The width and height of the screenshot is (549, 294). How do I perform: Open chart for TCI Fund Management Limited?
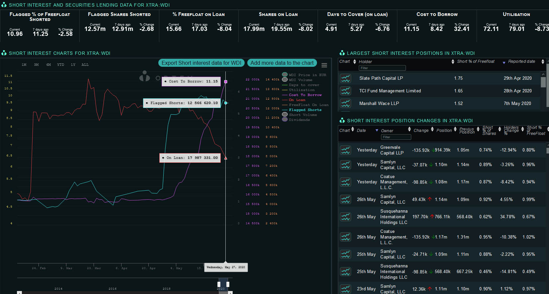tap(346, 91)
